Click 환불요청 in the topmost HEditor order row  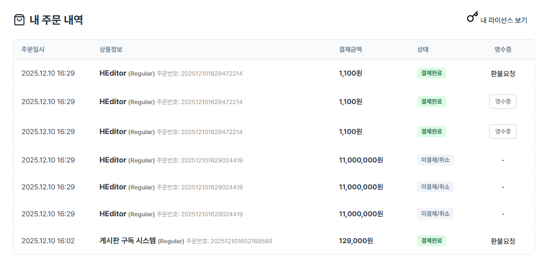coord(503,73)
